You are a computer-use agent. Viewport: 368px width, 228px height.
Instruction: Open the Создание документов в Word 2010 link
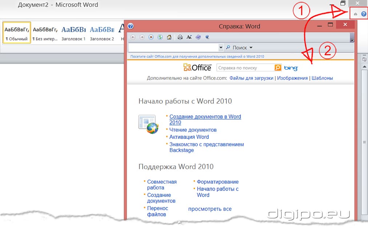(x=205, y=116)
